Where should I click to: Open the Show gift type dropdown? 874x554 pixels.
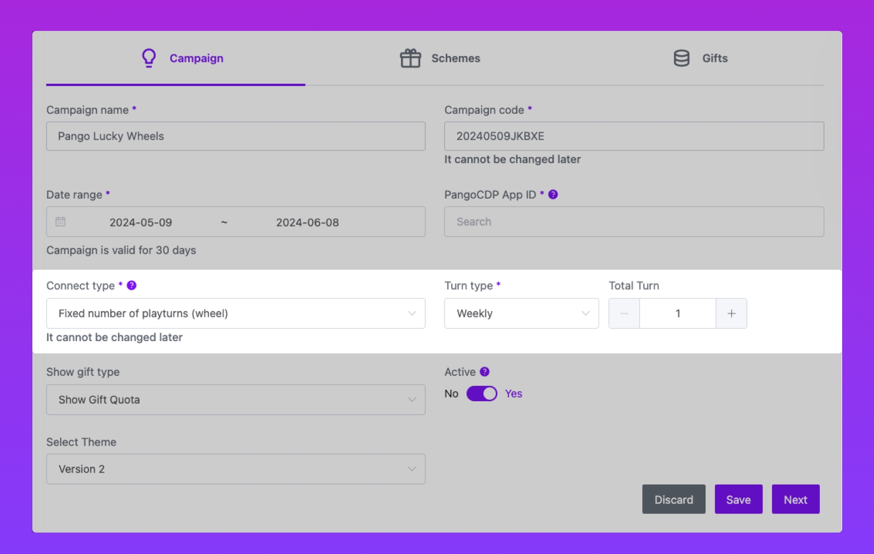[x=235, y=400]
